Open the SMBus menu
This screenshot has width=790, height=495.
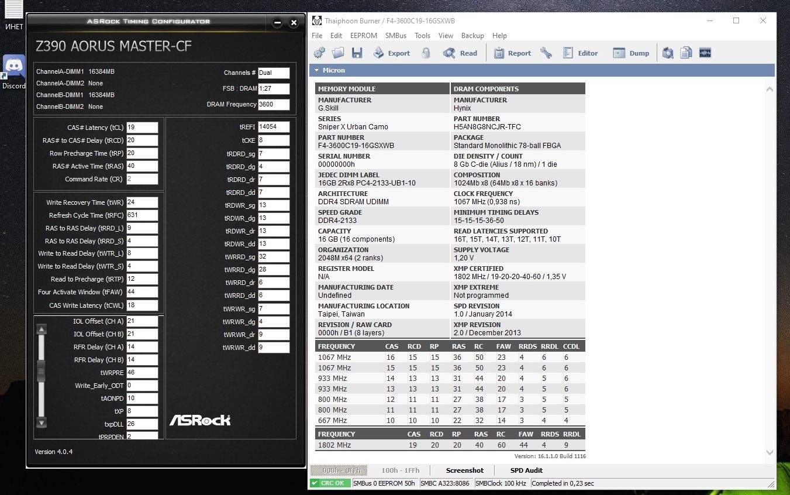click(x=396, y=36)
